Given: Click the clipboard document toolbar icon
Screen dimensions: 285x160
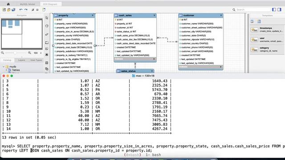Looking at the screenshot, I should coord(44,10).
